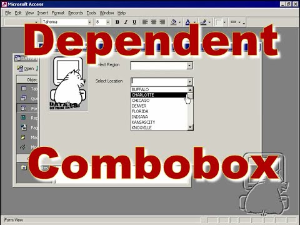The width and height of the screenshot is (300, 225).
Task: Open the File menu
Action: [x=8, y=13]
